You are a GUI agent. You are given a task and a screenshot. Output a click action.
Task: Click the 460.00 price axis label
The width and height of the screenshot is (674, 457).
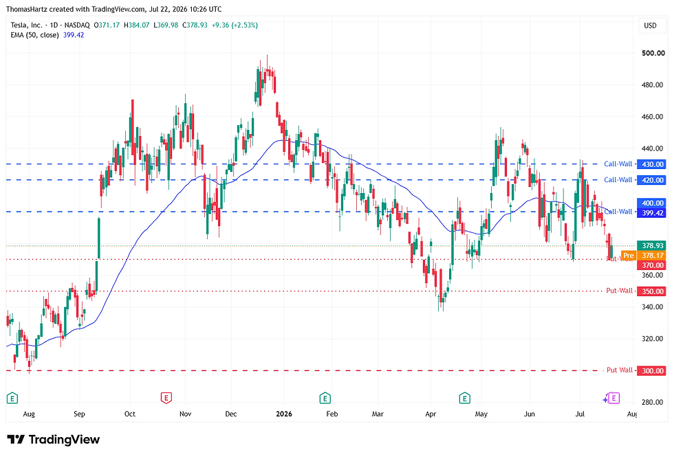coord(653,116)
